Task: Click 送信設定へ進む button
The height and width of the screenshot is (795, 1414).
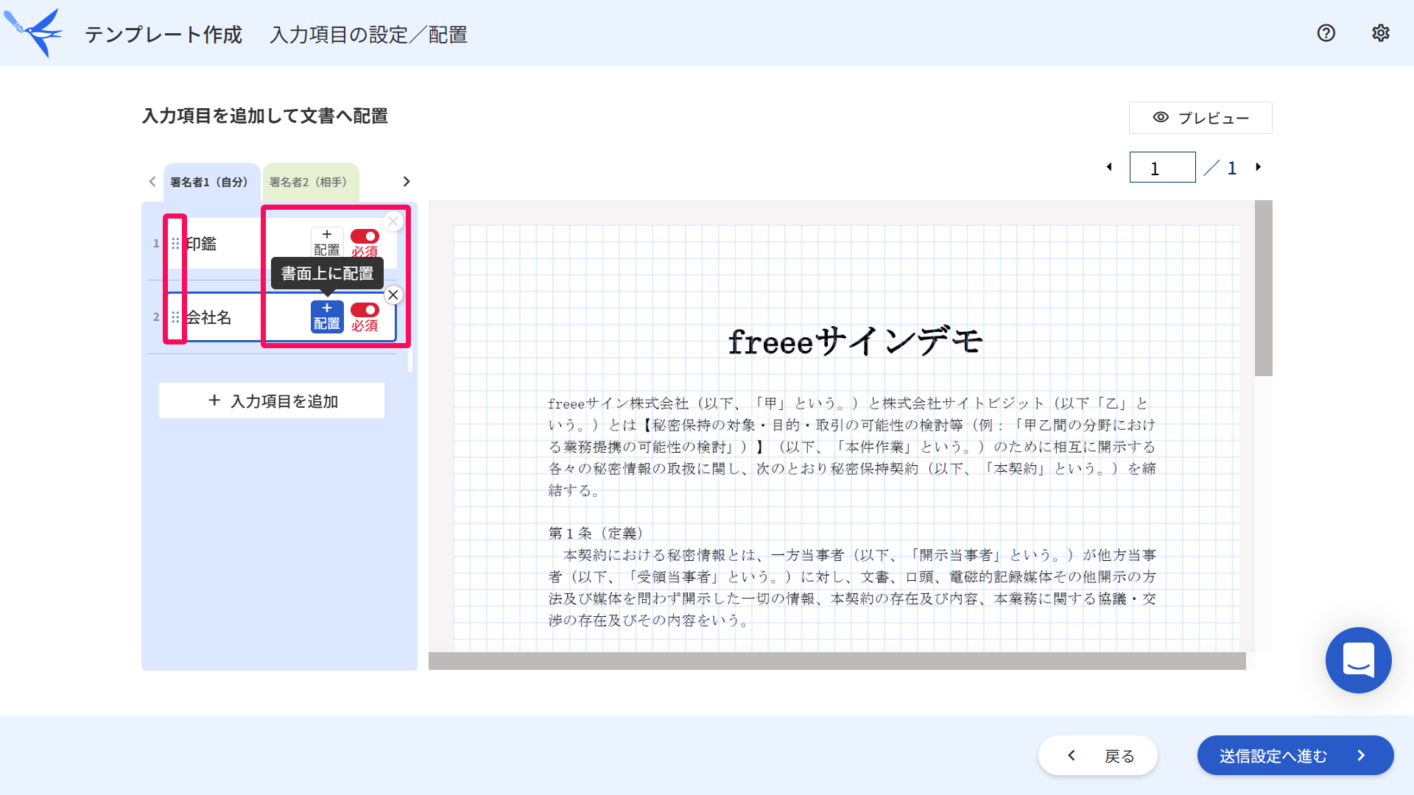Action: point(1295,755)
